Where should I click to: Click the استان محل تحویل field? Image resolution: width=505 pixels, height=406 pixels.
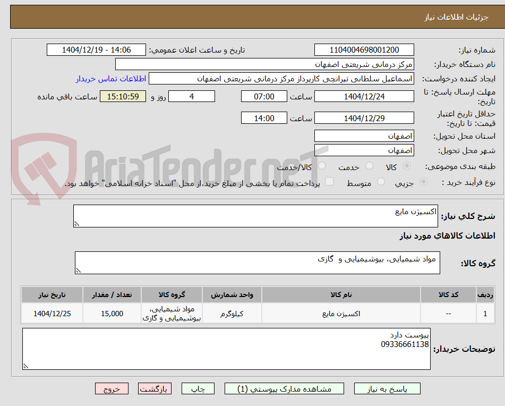[x=364, y=136]
